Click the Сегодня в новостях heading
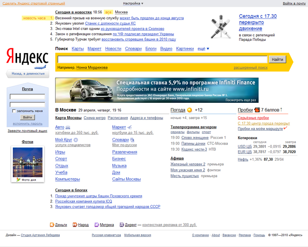Screen dimensions: 308x247 (73, 12)
